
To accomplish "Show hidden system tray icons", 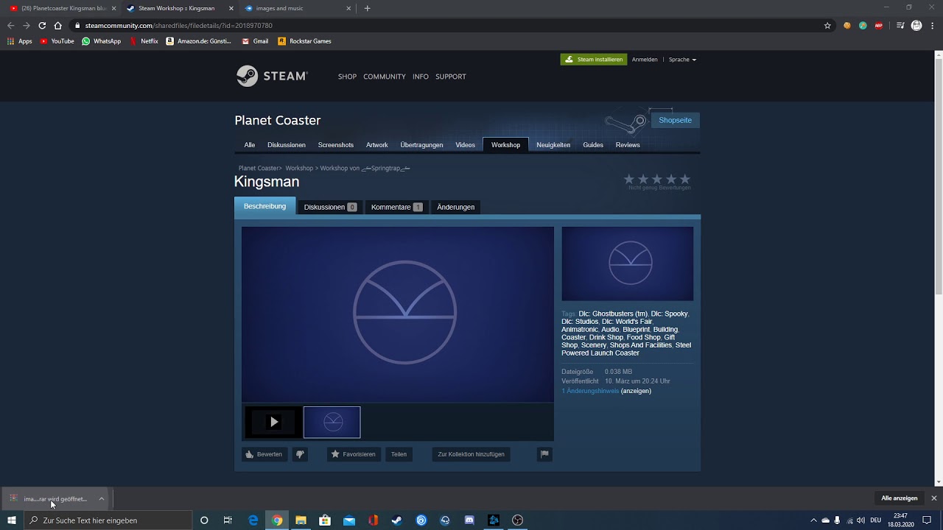I will 813,520.
